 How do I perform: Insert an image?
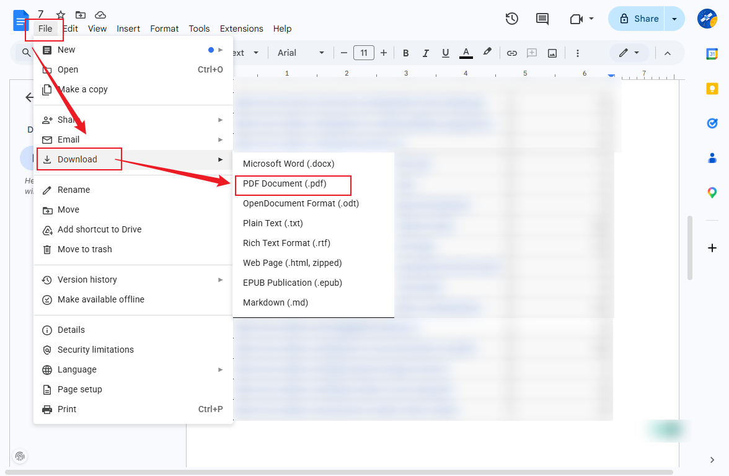[x=552, y=53]
